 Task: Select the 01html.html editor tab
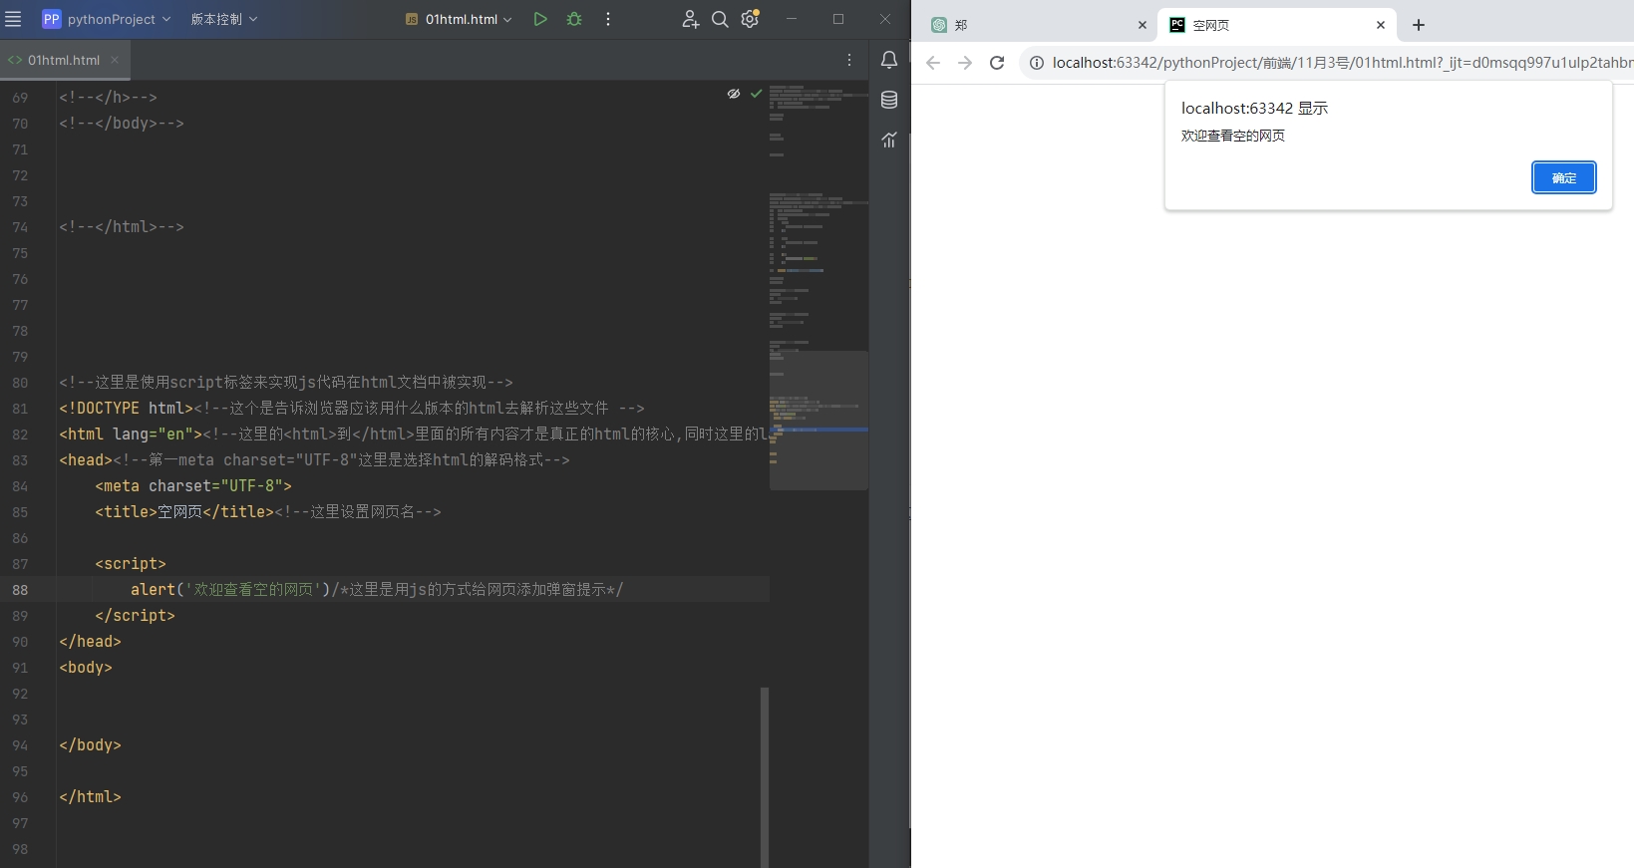(x=64, y=60)
